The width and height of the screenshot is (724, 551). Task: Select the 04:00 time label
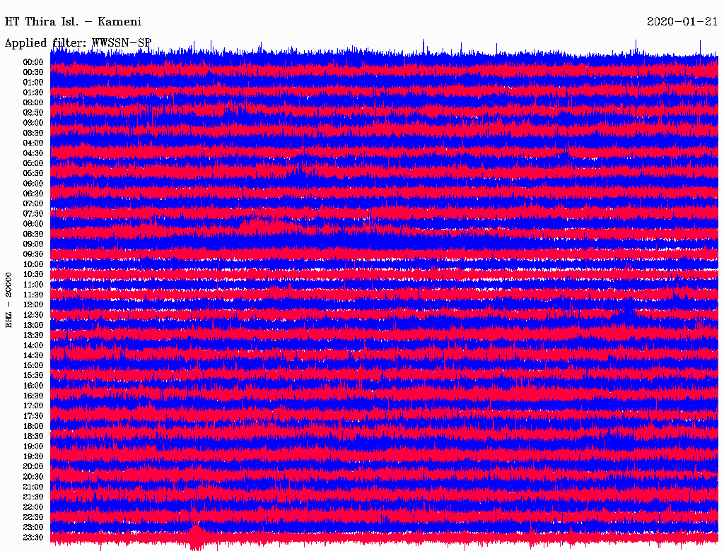[x=33, y=143]
